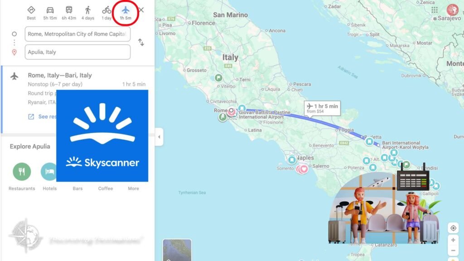Screen dimensions: 464x261
Task: Show your current location on the map
Action: tap(453, 228)
